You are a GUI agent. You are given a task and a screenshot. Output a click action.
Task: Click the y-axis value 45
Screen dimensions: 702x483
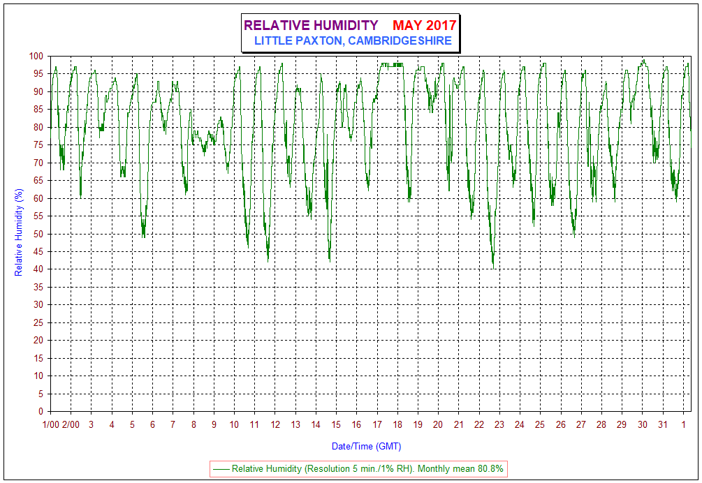(38, 251)
